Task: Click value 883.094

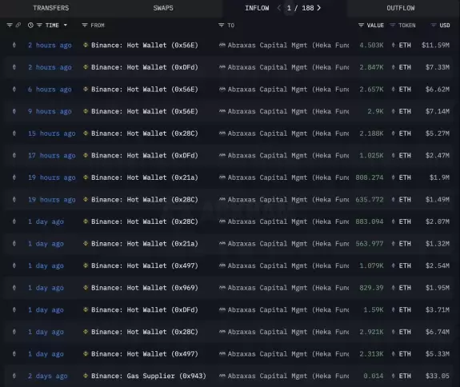Action: click(x=370, y=221)
